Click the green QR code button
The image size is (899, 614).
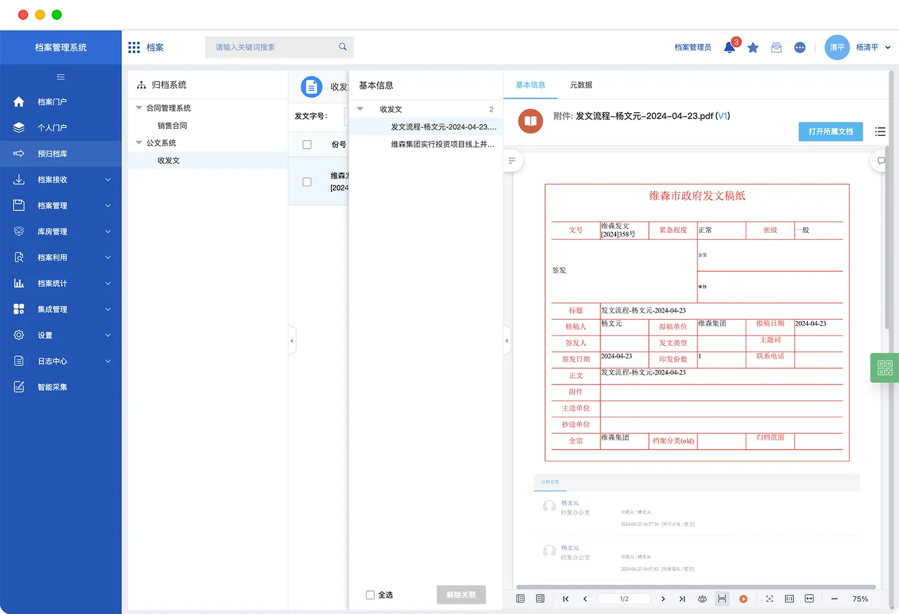point(884,368)
